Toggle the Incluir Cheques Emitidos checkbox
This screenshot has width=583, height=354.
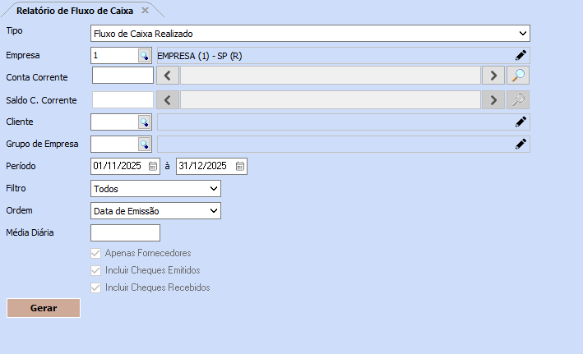click(96, 270)
